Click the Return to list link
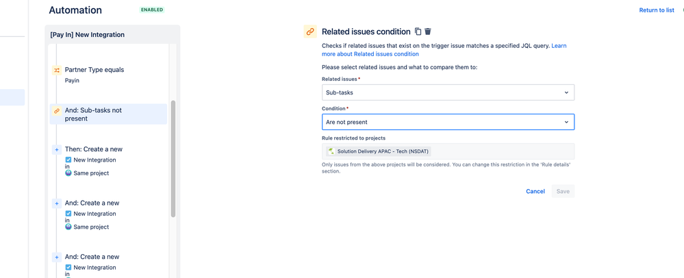 (x=656, y=10)
